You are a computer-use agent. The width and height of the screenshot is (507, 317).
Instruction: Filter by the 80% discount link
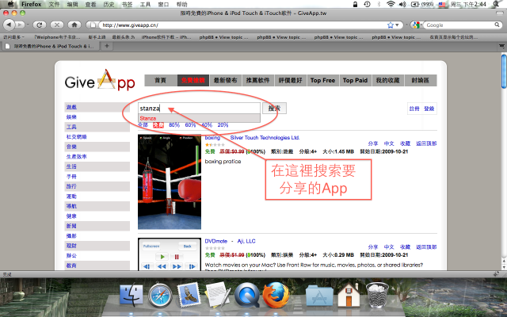click(174, 125)
